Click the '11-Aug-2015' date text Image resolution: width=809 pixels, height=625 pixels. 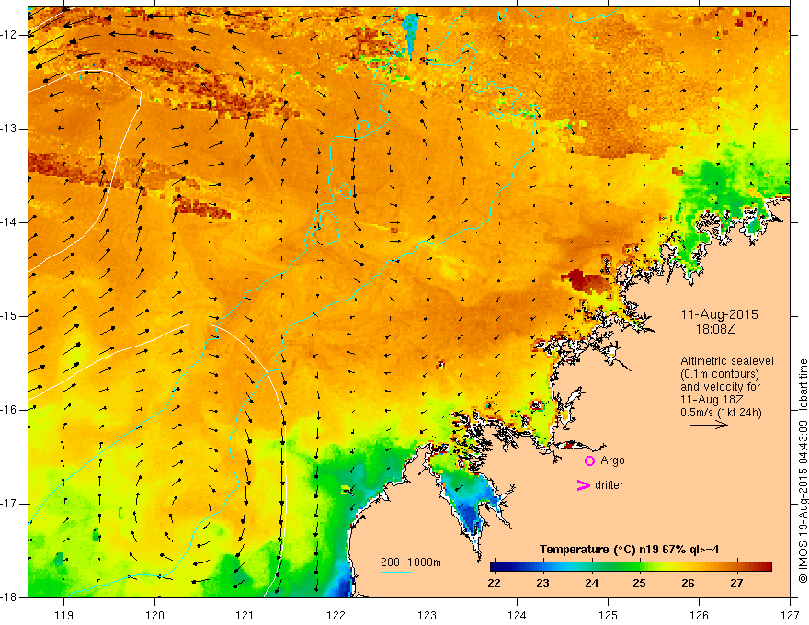tap(719, 314)
